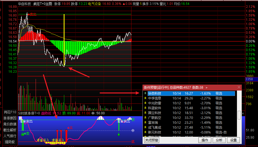This screenshot has width=258, height=147.
Task: Open the 同花F10 sidebar tab
Action: click(10, 112)
